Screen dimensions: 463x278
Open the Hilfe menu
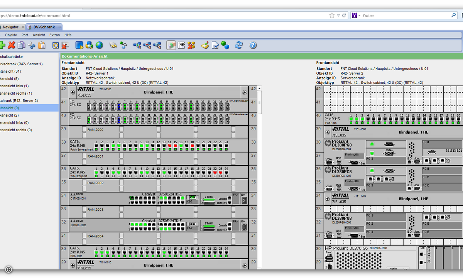68,35
